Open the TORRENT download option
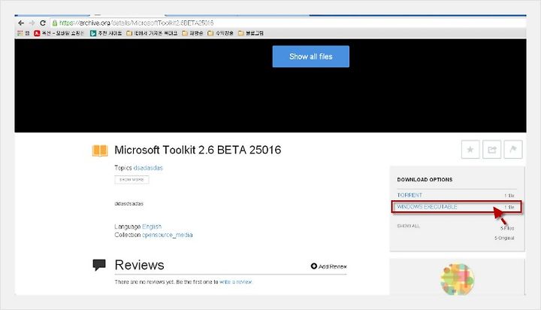This screenshot has height=310, width=541. tap(410, 196)
